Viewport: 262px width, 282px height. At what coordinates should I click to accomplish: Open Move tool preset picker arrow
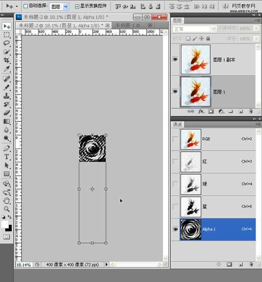tap(17, 6)
